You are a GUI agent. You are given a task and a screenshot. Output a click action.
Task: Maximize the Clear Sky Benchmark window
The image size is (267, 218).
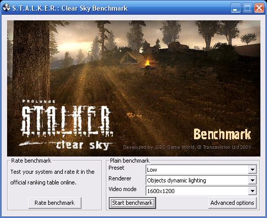pyautogui.click(x=247, y=8)
